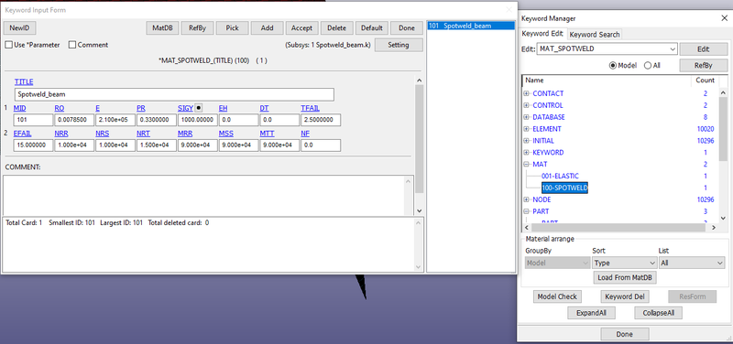The height and width of the screenshot is (344, 733).
Task: Collapse the PART tree node
Action: point(526,211)
